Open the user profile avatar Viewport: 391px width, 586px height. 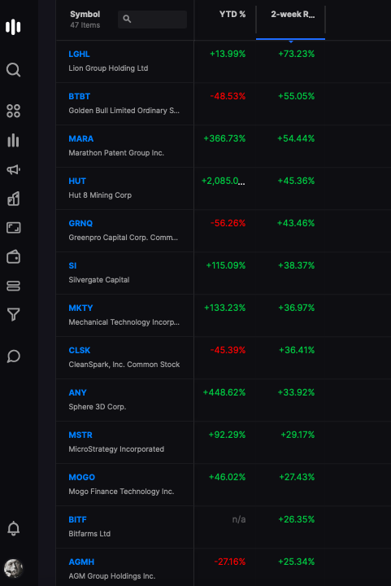coord(14,568)
